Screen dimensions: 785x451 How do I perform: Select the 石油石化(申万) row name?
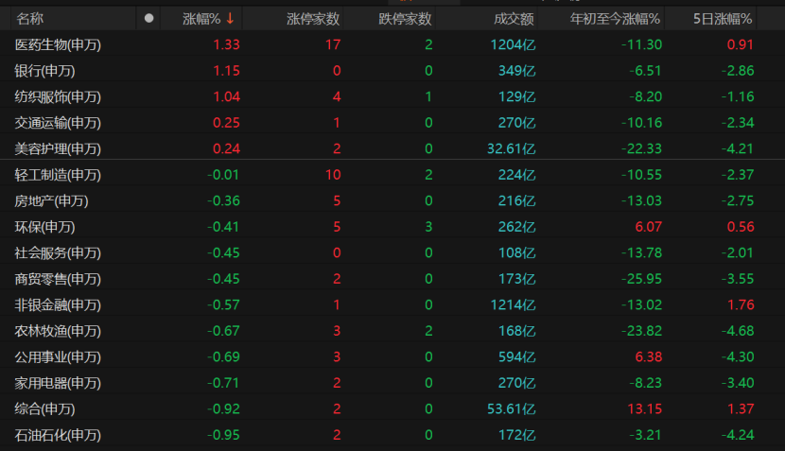58,436
